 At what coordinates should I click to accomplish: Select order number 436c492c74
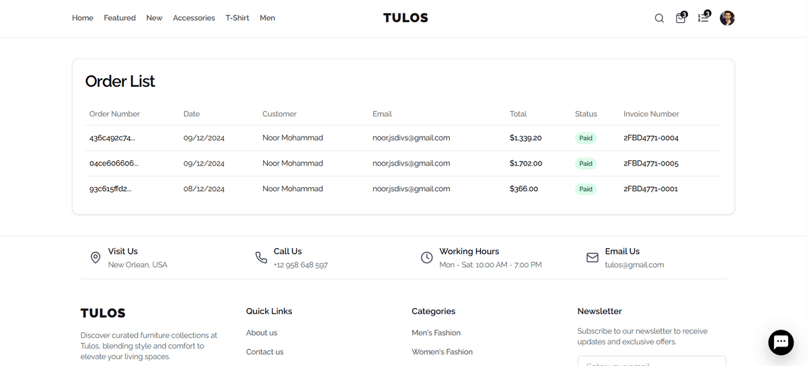pyautogui.click(x=112, y=138)
